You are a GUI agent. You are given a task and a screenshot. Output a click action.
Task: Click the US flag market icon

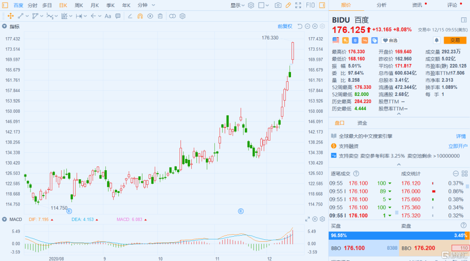pos(336,40)
